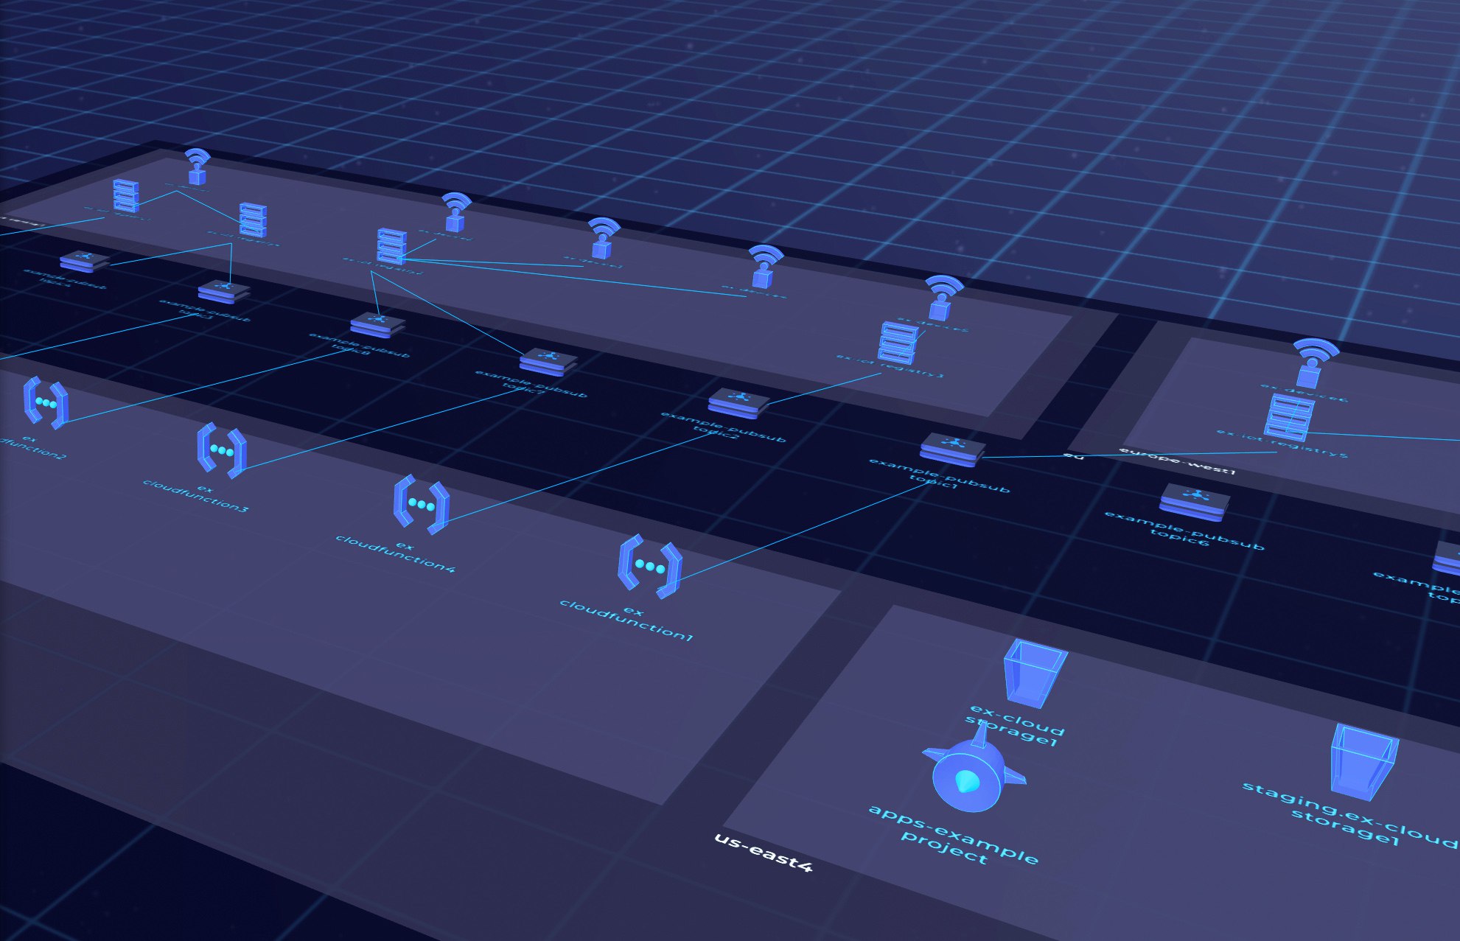
Task: Click the 'example-pubsub topic8' label text
Action: (x=358, y=345)
